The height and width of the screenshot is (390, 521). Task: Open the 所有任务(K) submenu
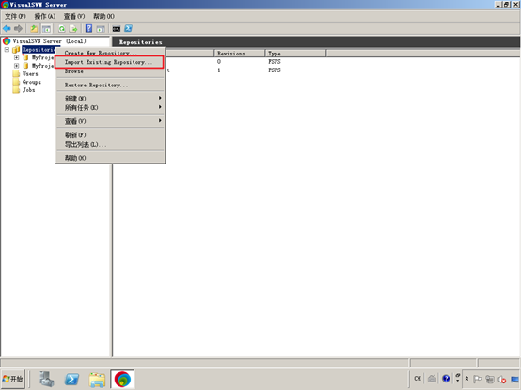[110, 107]
